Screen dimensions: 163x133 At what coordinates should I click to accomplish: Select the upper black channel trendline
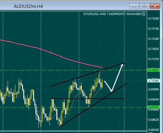pyautogui.click(x=87, y=75)
